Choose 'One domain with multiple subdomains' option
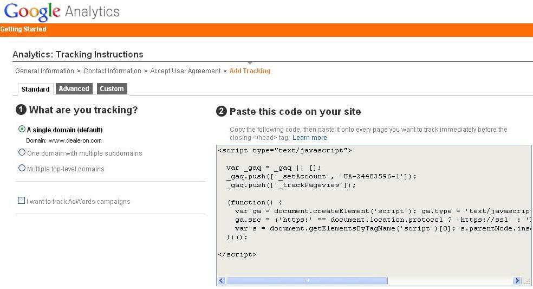Viewport: 533px width, 289px height. [22, 152]
